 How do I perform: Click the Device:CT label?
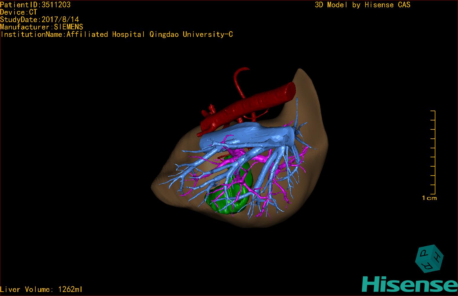click(x=19, y=12)
